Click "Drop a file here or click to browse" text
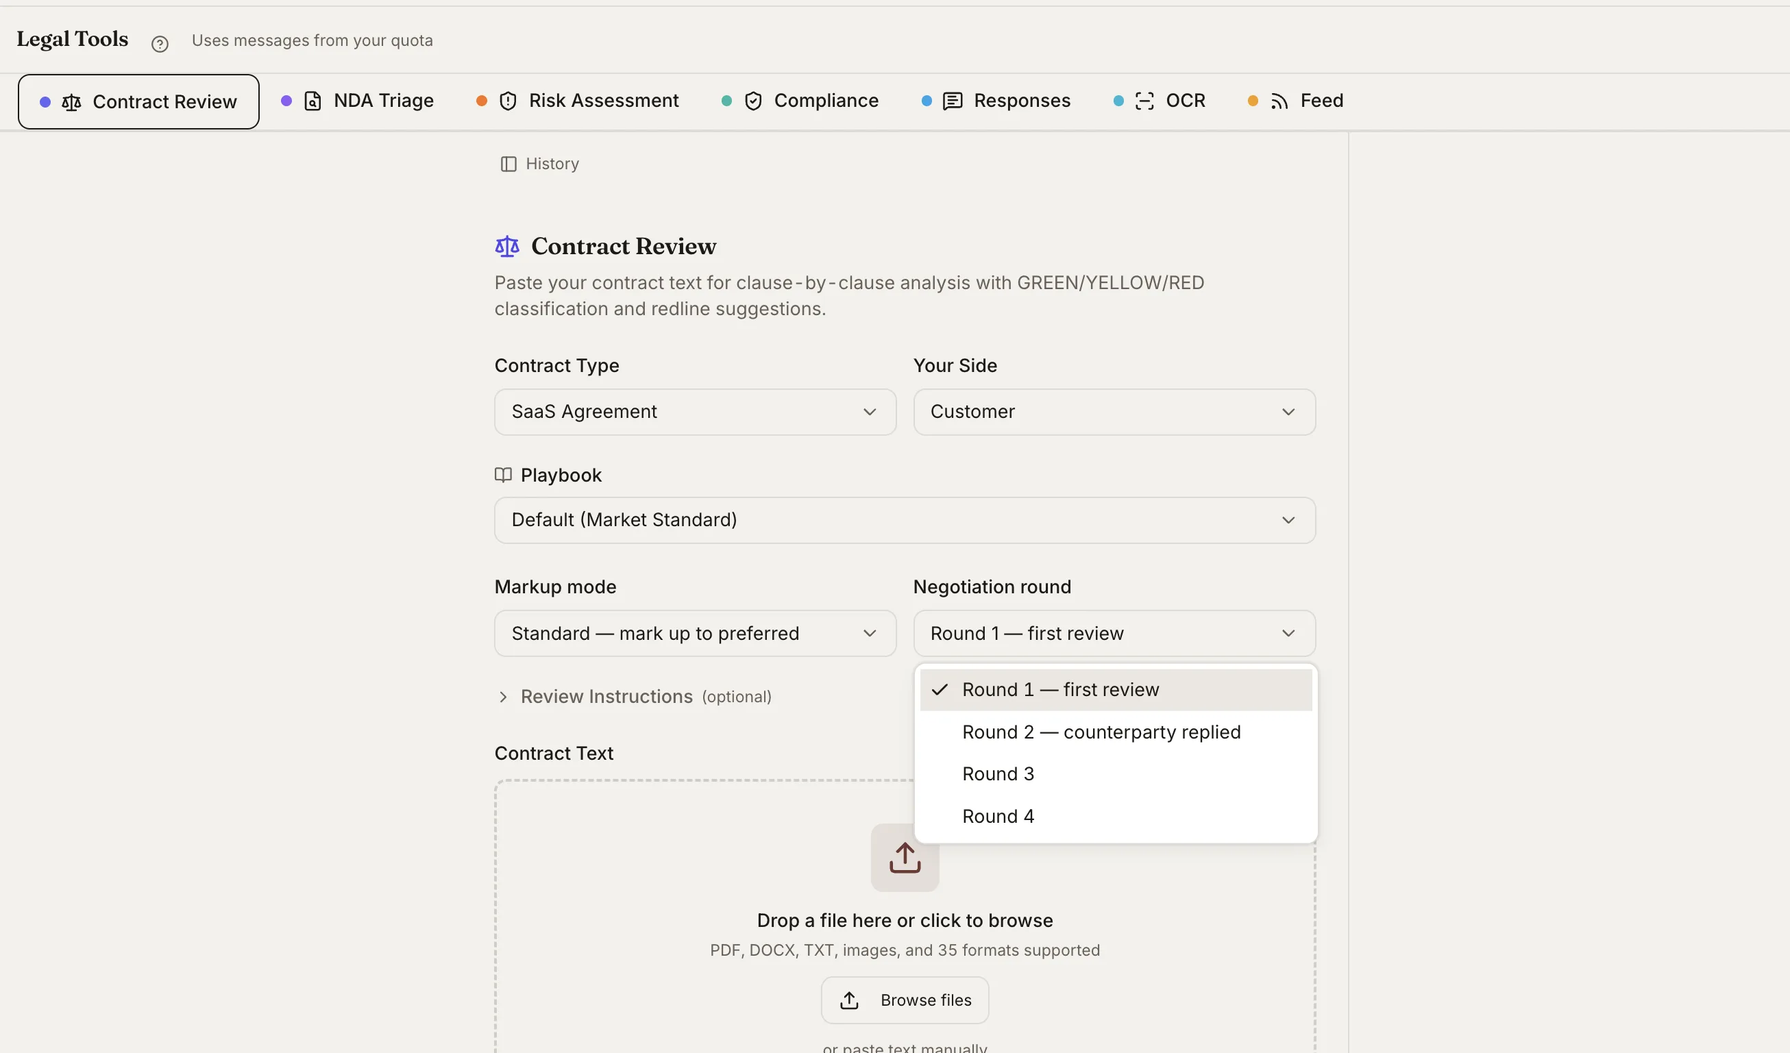The image size is (1790, 1053). pos(905,920)
